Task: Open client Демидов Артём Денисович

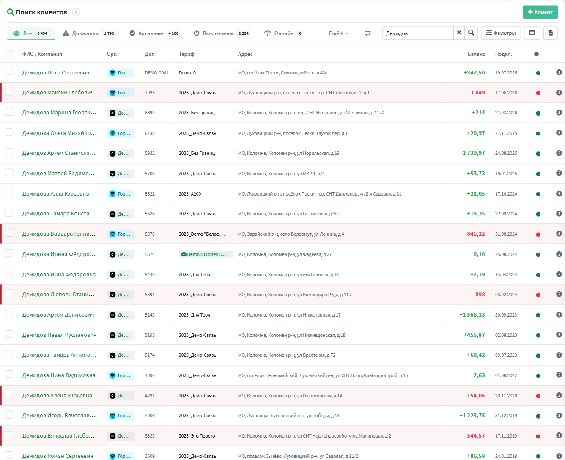Action: point(58,315)
